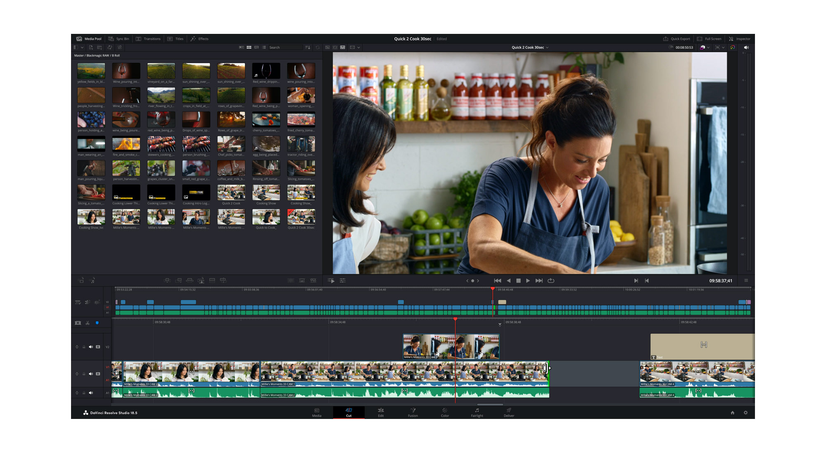
Task: Click the blue marker icon
Action: point(97,323)
